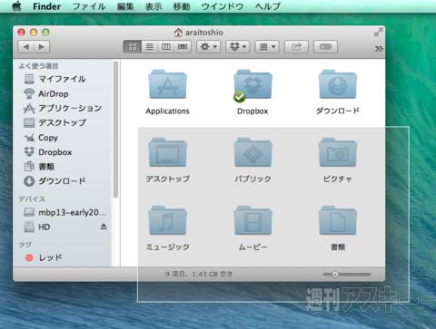Select the HD volume in sidebar
436x329 pixels.
click(37, 227)
